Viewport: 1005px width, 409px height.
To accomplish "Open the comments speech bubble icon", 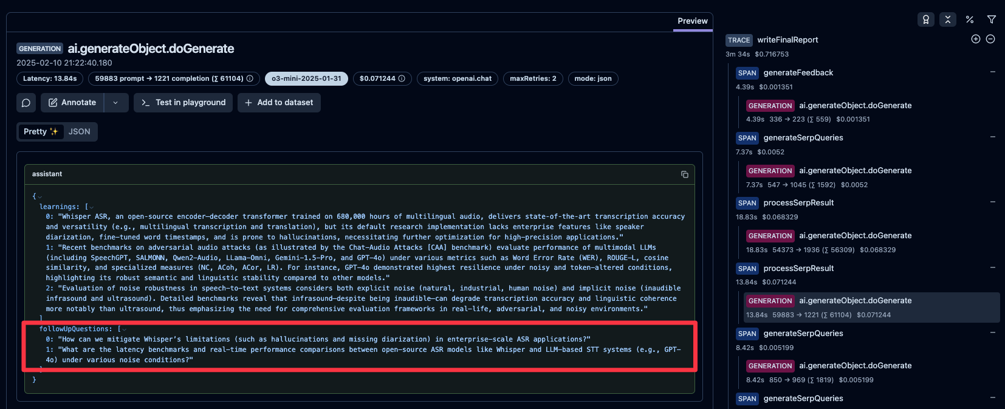I will pos(26,103).
